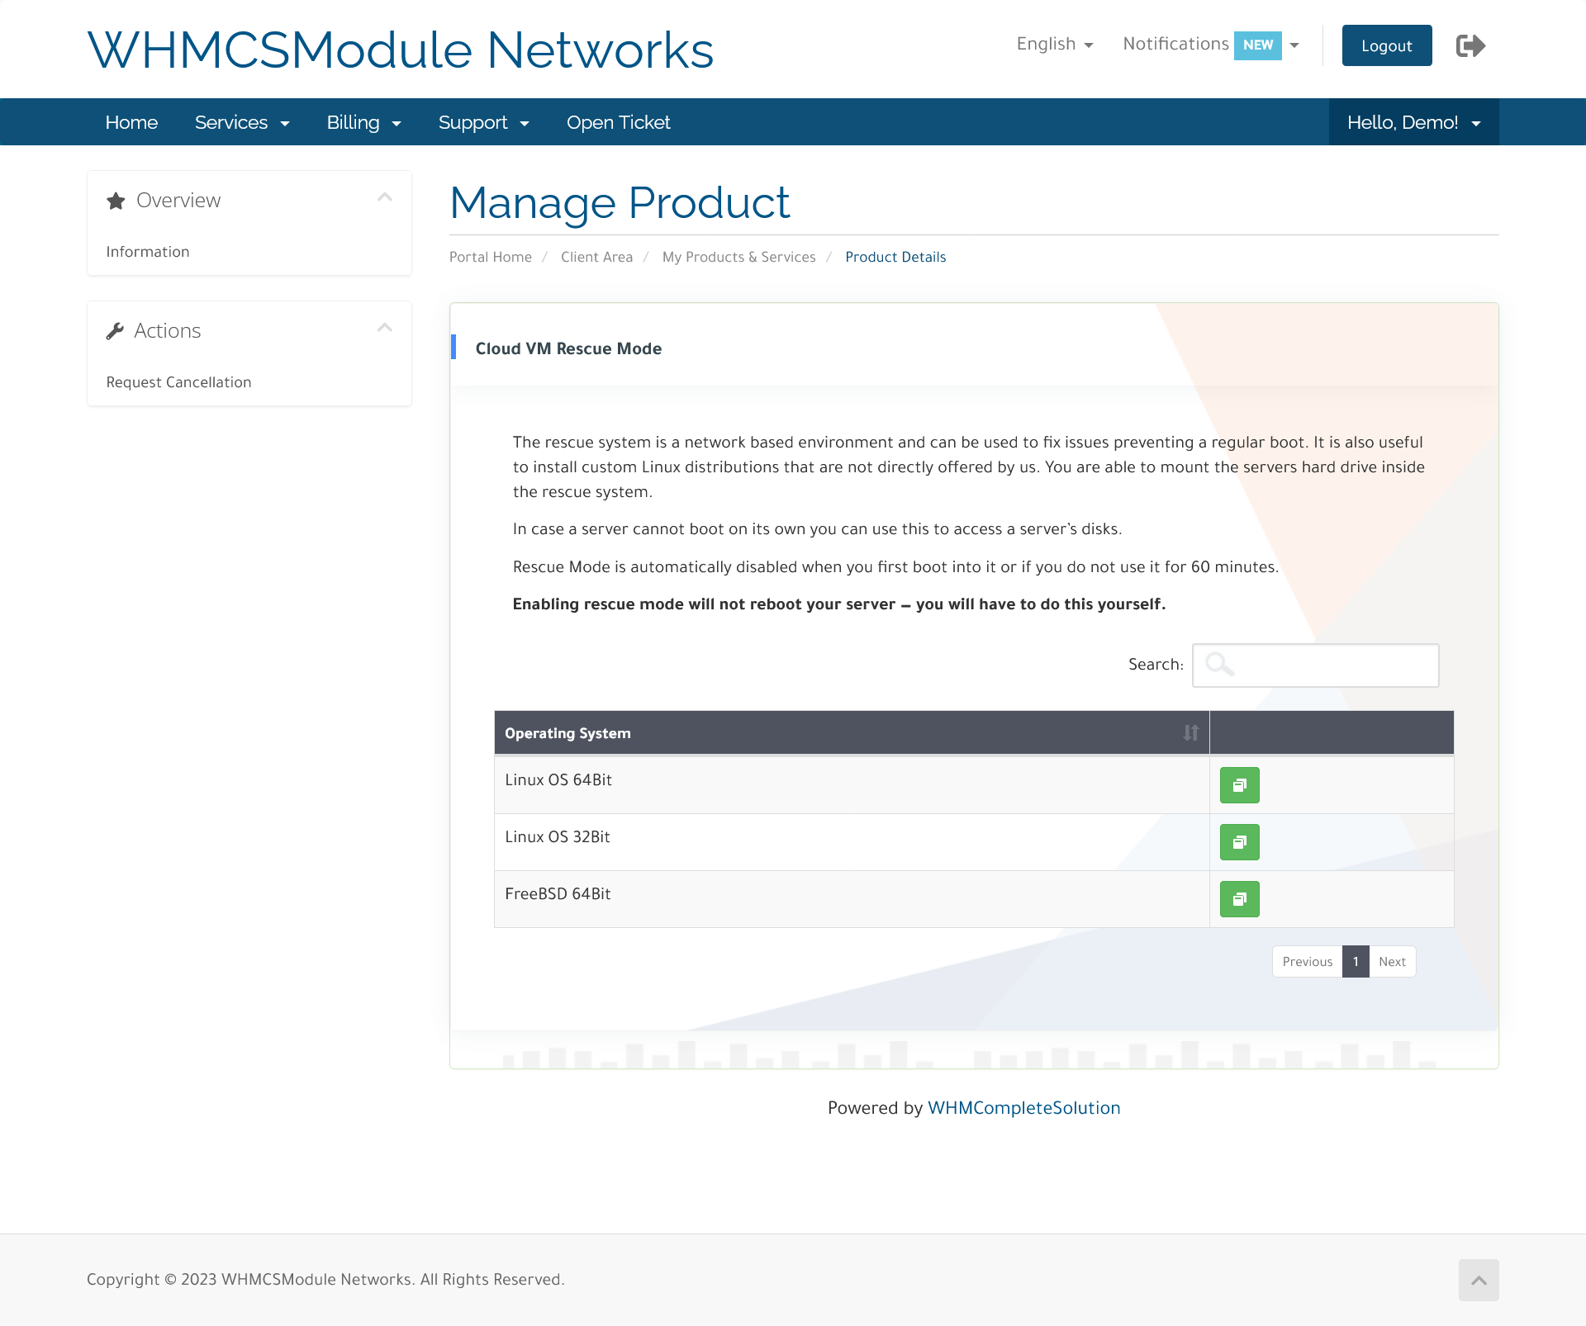Screen dimensions: 1586x1326
Task: Toggle to page 1 in pagination
Action: (x=1356, y=961)
